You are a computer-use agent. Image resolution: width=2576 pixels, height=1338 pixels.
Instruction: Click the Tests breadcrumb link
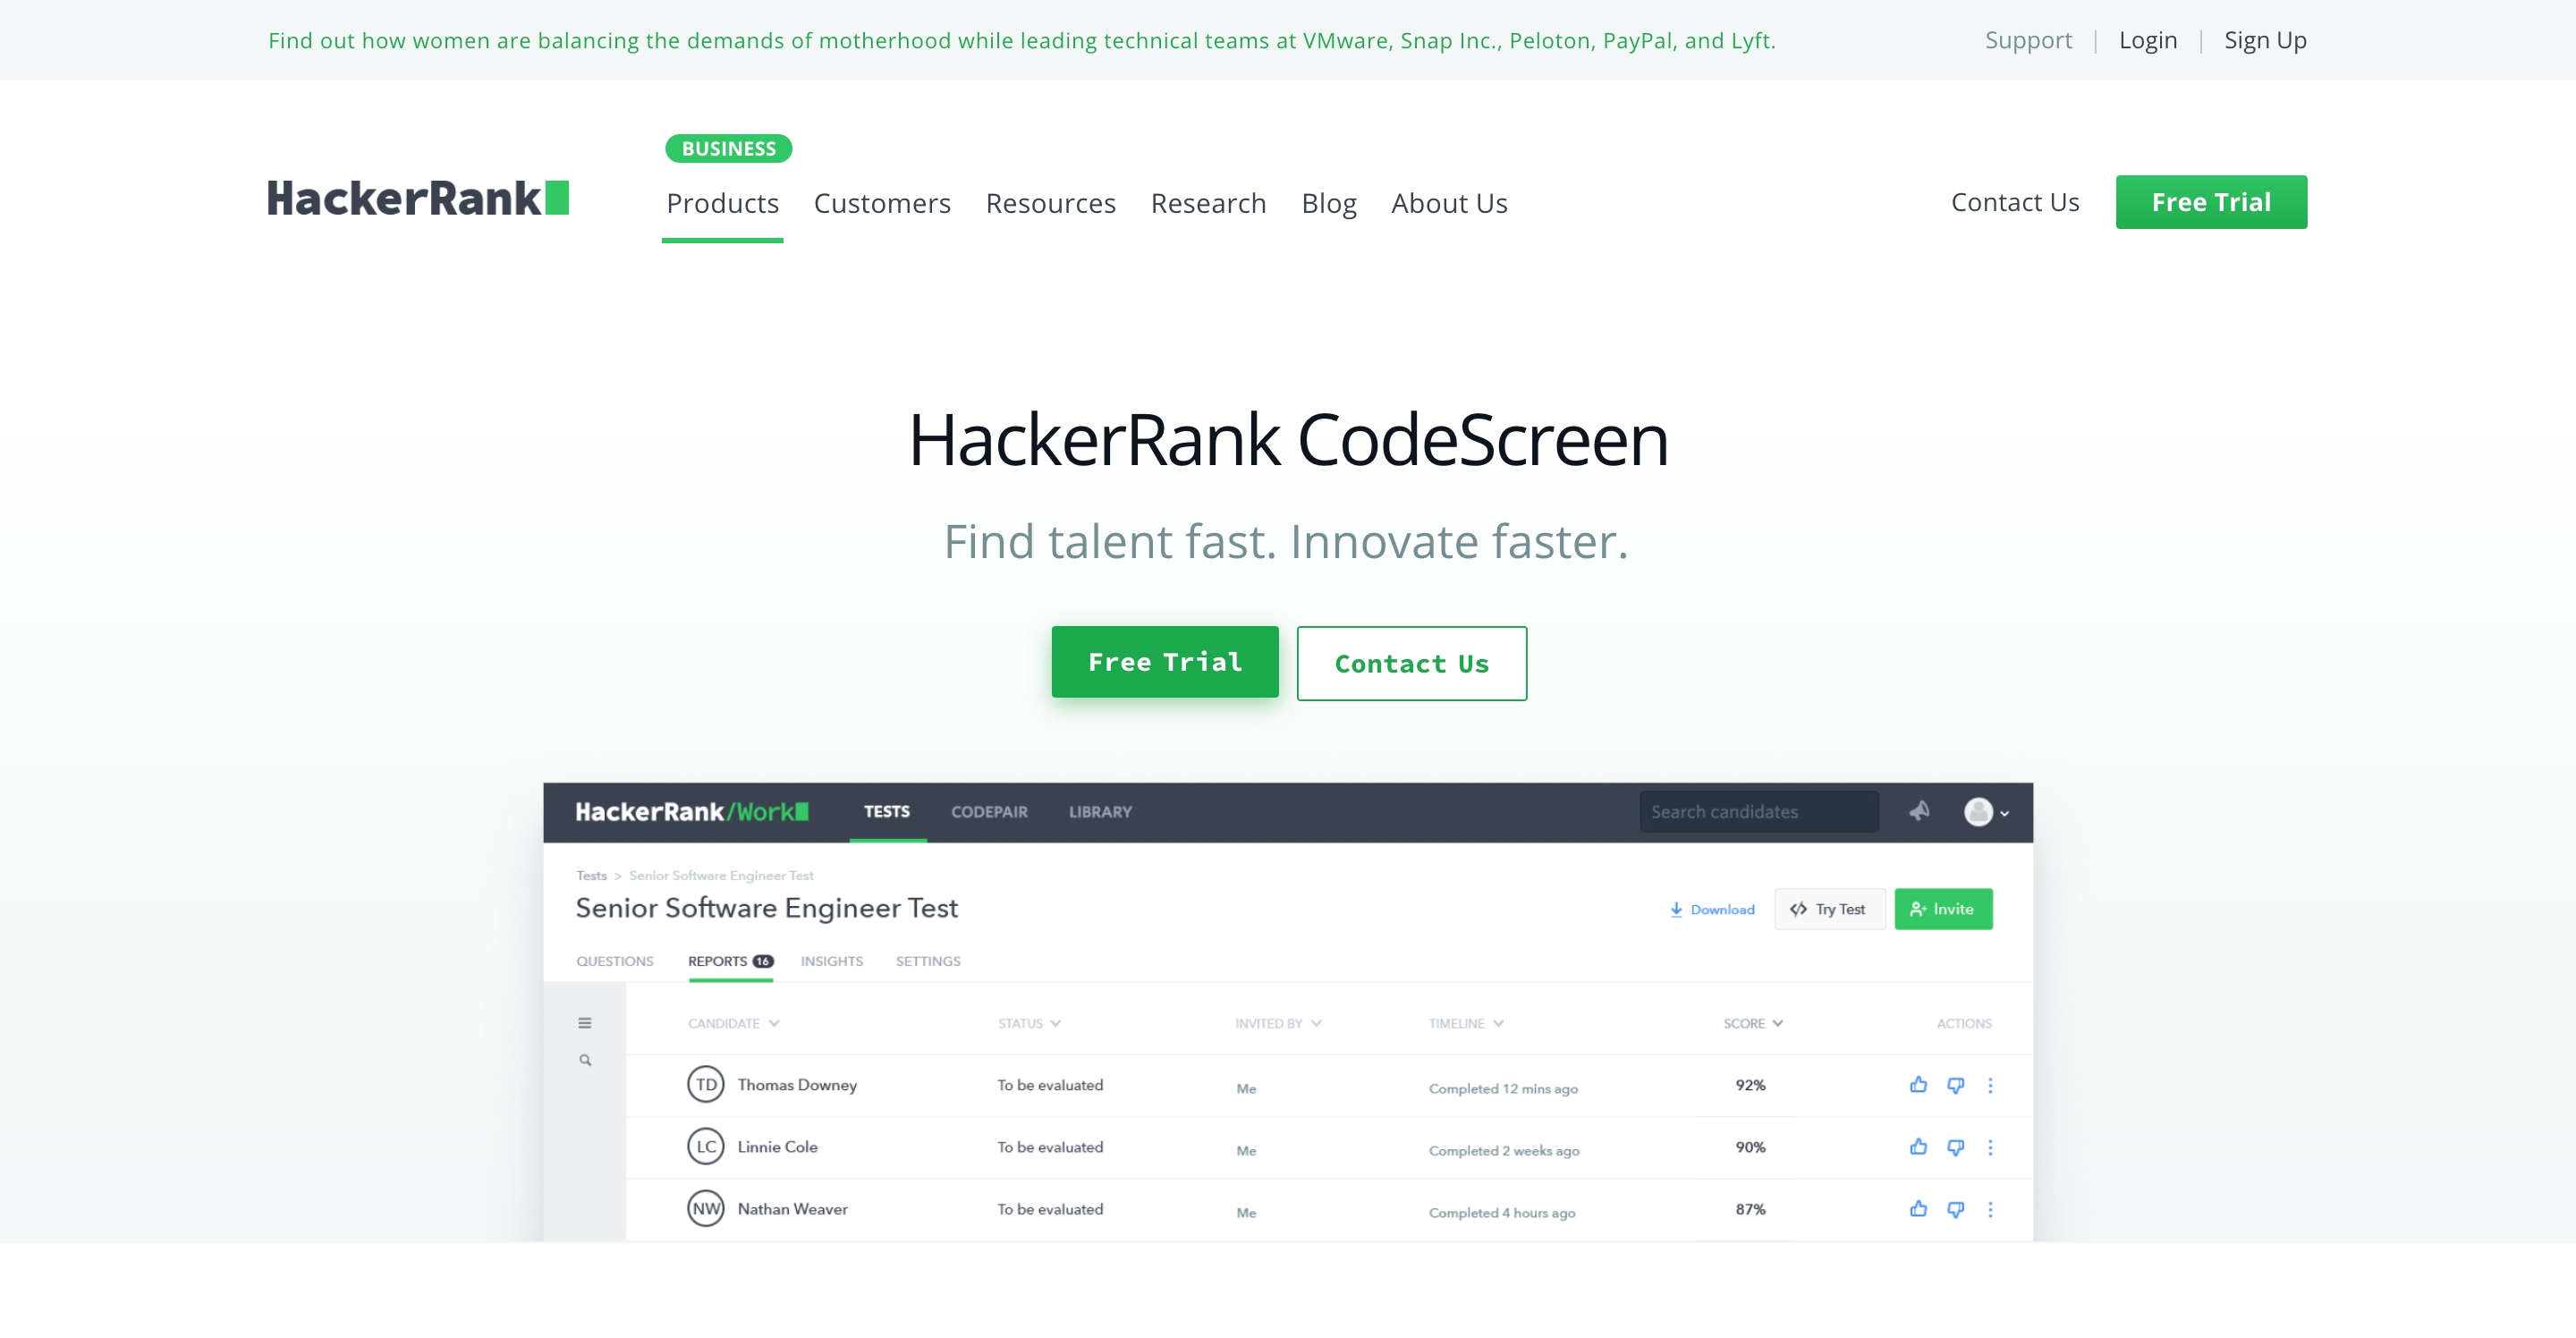click(x=591, y=875)
